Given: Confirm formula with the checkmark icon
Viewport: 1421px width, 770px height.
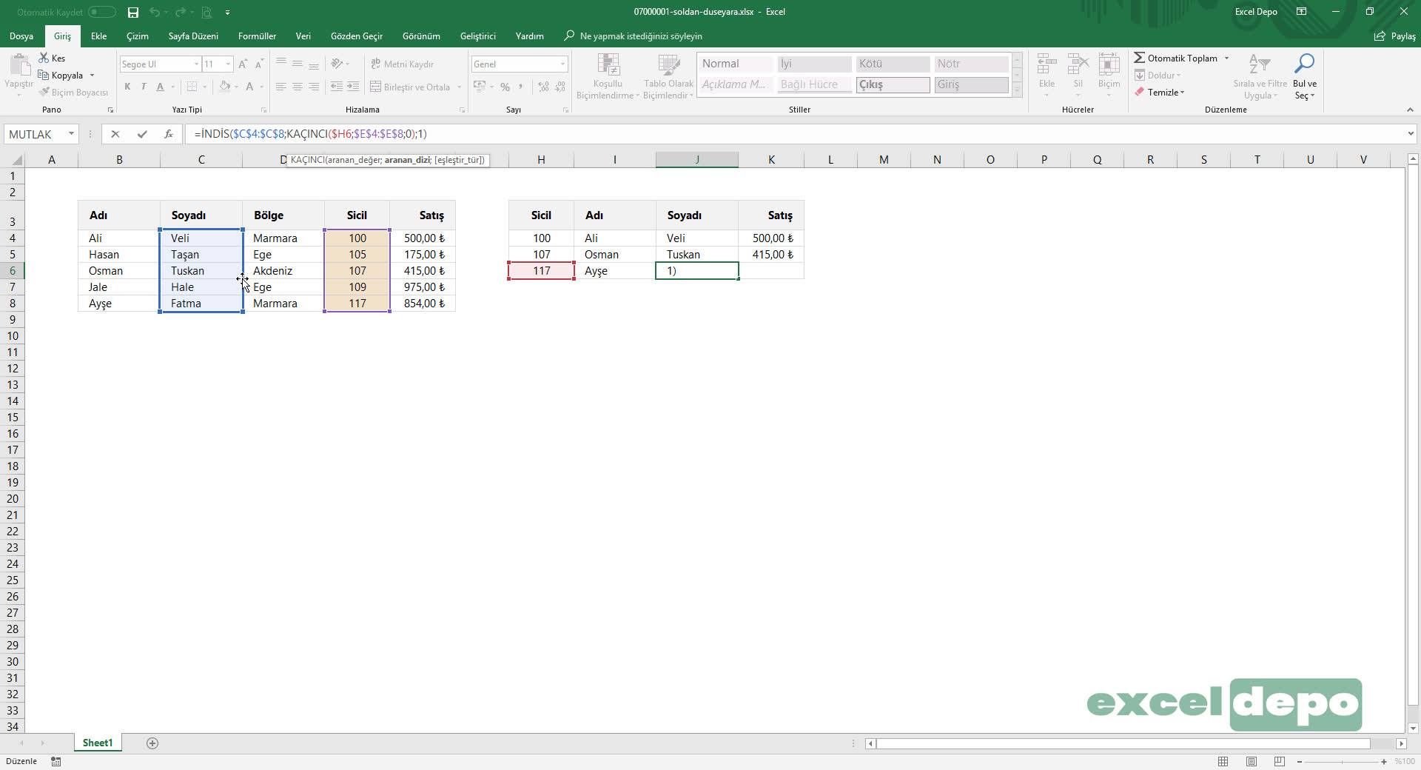Looking at the screenshot, I should pyautogui.click(x=142, y=134).
